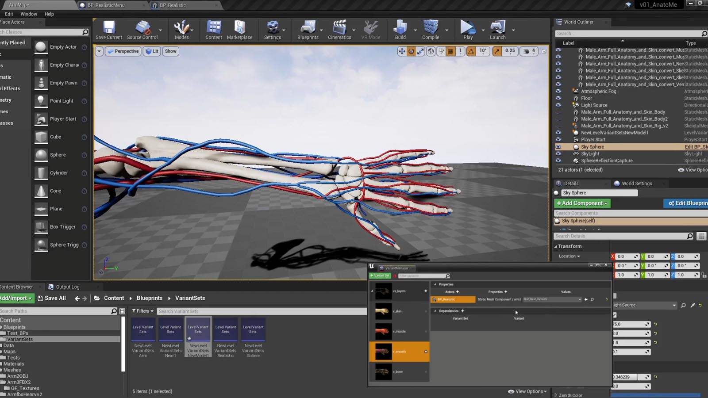Open the Perspective viewport dropdown

point(123,51)
